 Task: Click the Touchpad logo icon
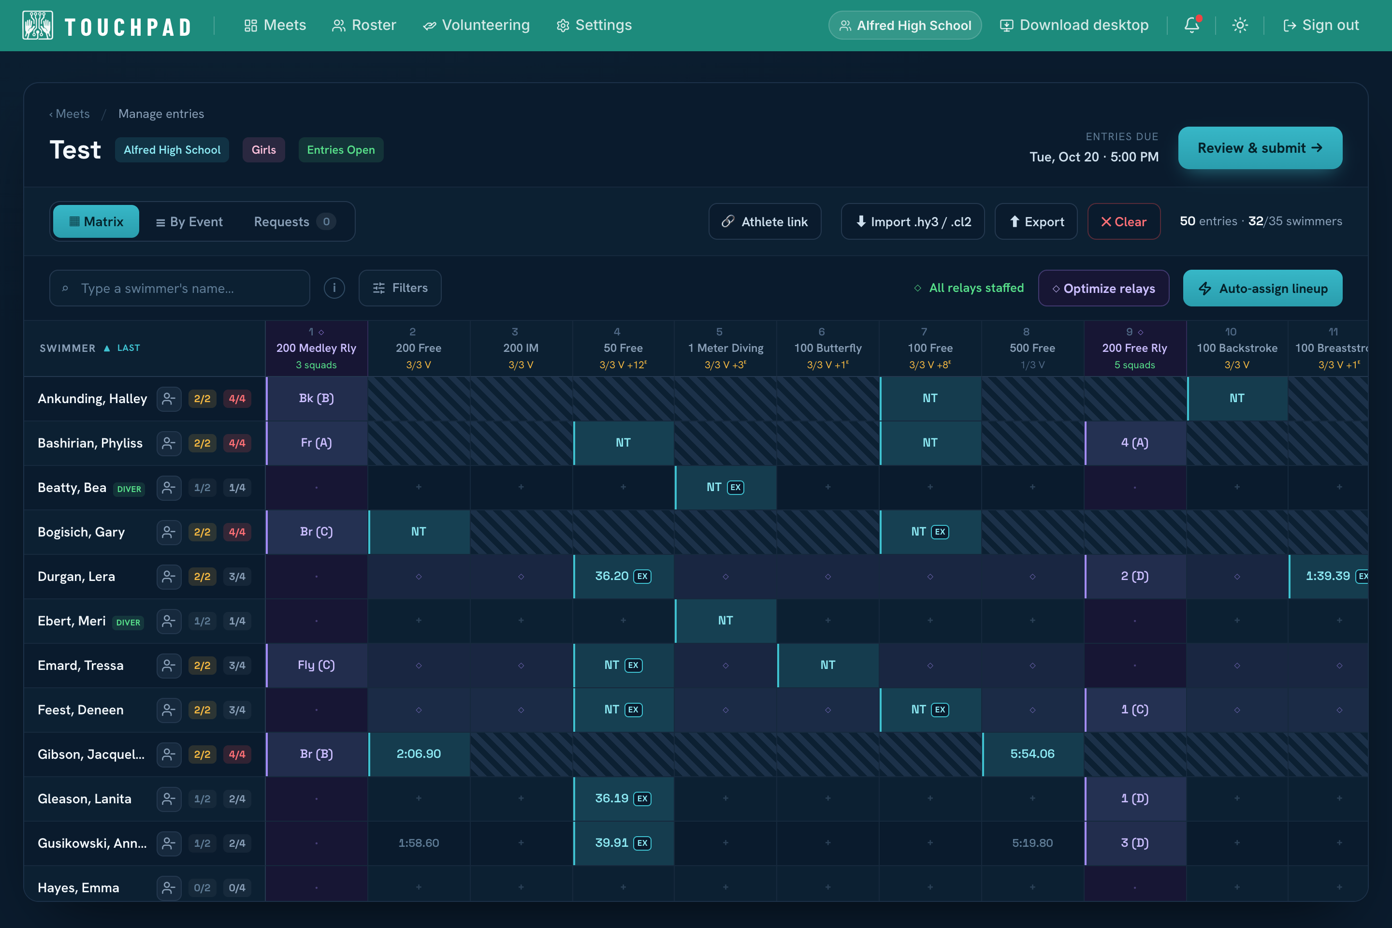click(37, 26)
